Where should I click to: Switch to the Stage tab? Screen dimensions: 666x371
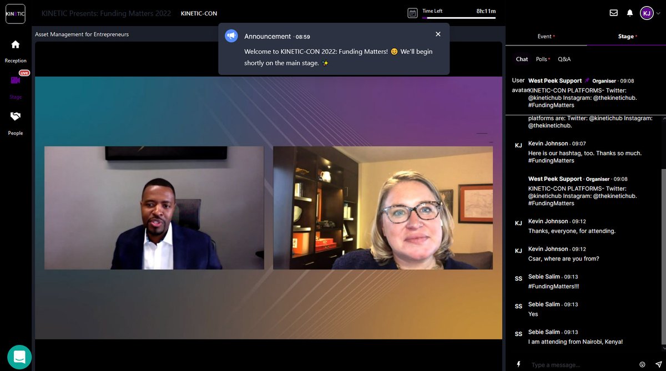(627, 37)
